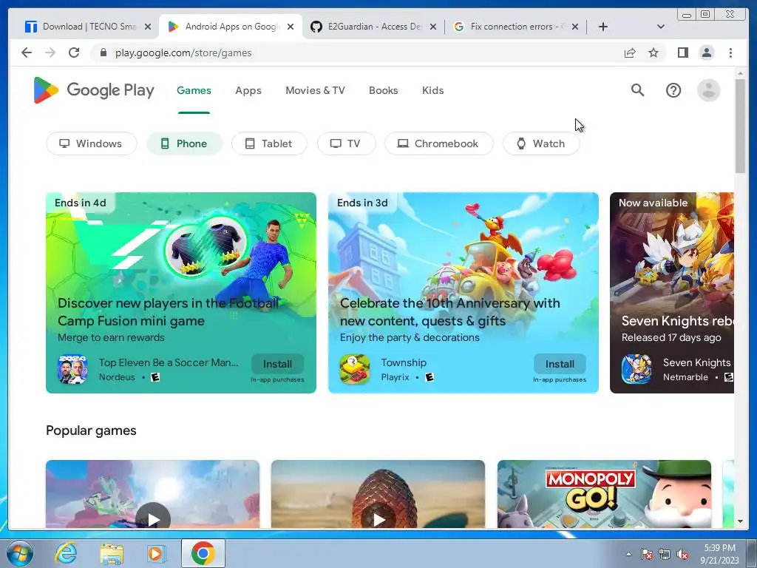The height and width of the screenshot is (568, 757).
Task: Open the 10th Anniversary Township banner
Action: 464,293
